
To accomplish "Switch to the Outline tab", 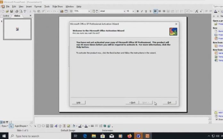I will pos(6,16).
